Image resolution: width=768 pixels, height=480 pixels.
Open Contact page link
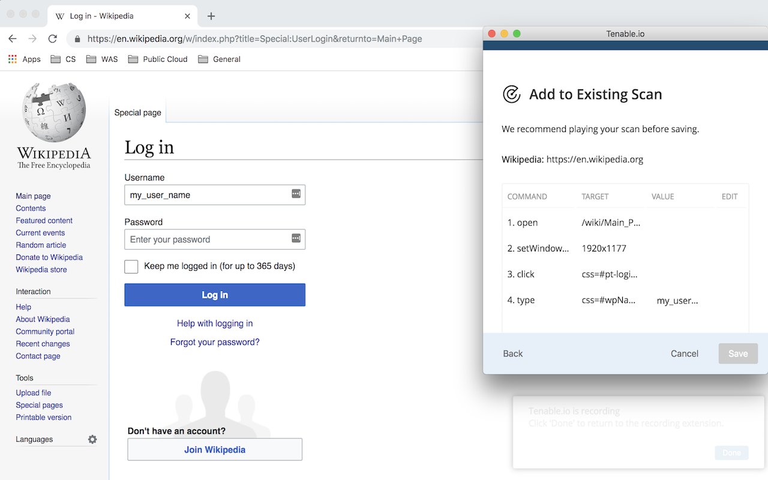38,356
